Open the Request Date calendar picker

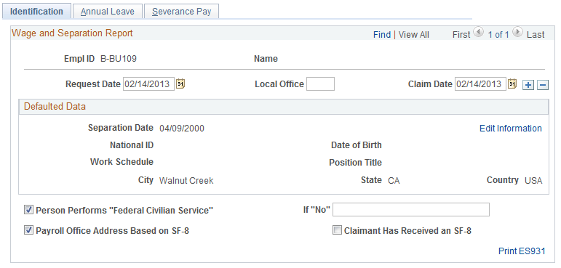click(180, 84)
